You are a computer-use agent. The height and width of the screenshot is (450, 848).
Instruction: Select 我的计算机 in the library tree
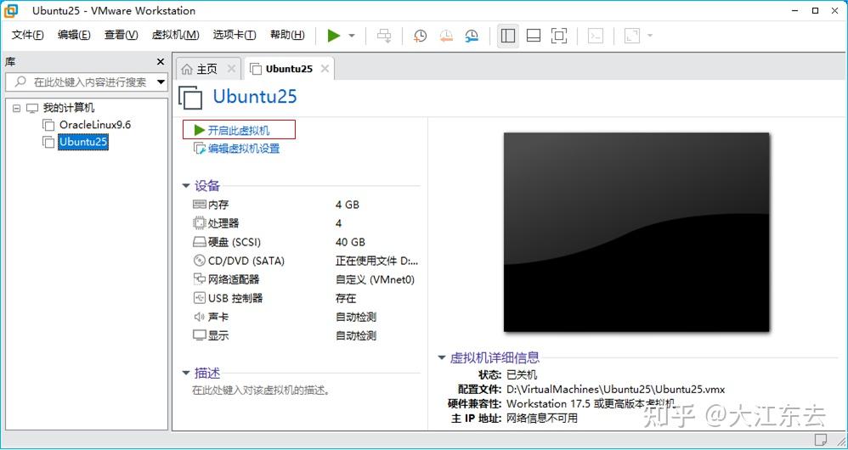(x=69, y=108)
